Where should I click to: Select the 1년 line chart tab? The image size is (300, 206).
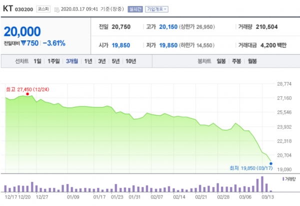(x=88, y=61)
